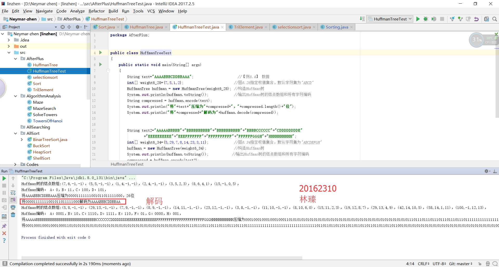Run with coverage icon in toolbar
499x267 pixels.
click(434, 19)
